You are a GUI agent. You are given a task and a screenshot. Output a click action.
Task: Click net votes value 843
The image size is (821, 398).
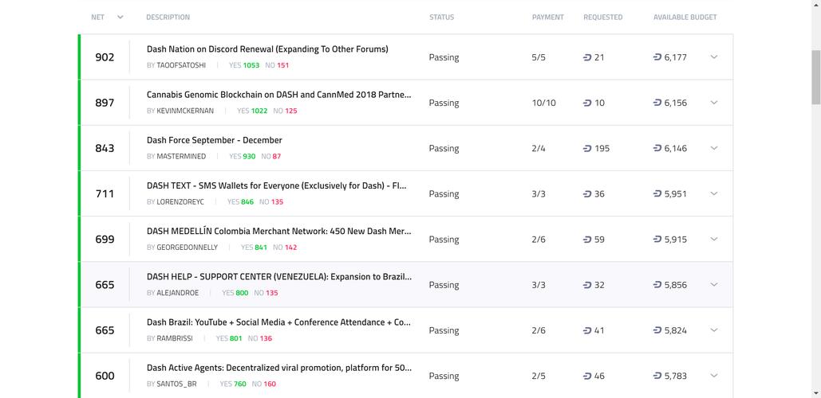pos(105,148)
